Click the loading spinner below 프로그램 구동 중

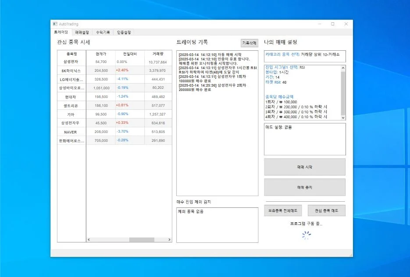pos(306,235)
